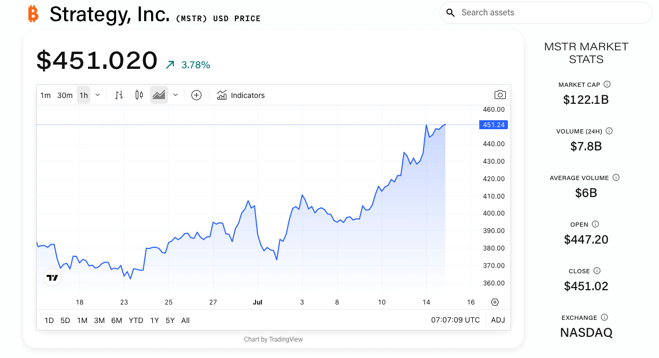Click the $447.20 open value
Image resolution: width=659 pixels, height=358 pixels.
(x=586, y=239)
